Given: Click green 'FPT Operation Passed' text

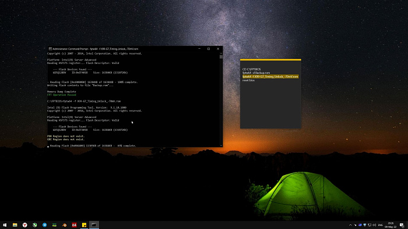Looking at the screenshot, I should click(x=61, y=95).
